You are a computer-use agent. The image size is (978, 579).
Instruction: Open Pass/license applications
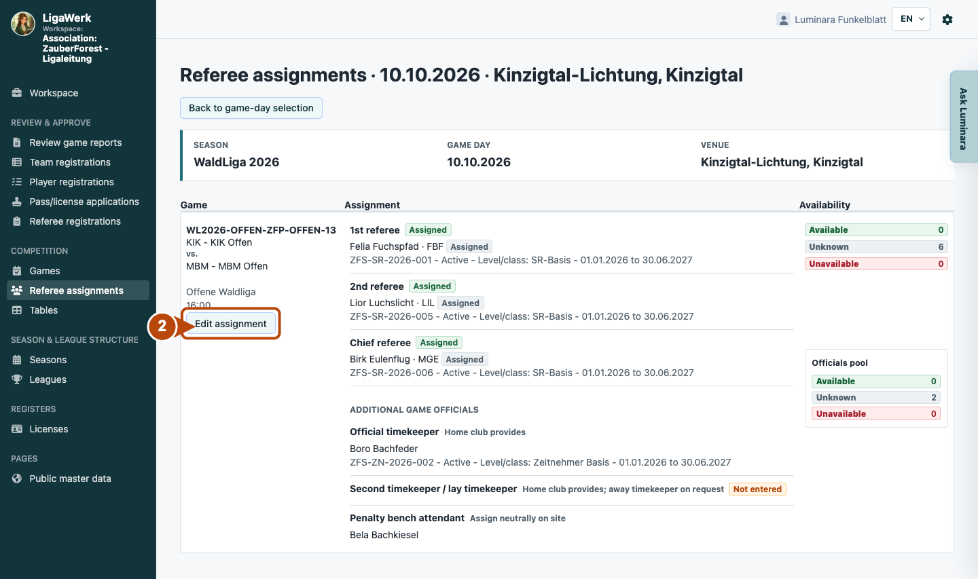click(x=78, y=202)
